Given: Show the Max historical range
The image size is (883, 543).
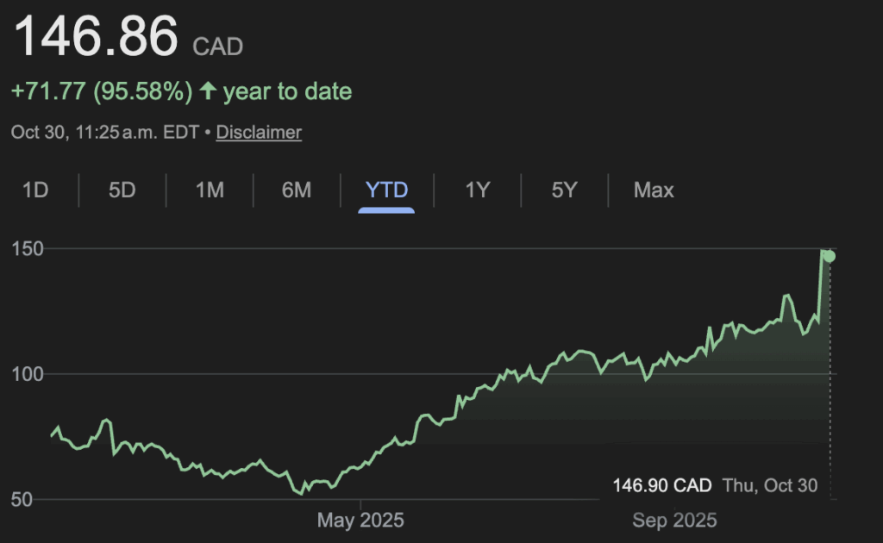Looking at the screenshot, I should click(654, 190).
